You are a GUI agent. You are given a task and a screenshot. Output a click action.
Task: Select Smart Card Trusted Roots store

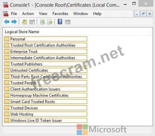[46, 102]
